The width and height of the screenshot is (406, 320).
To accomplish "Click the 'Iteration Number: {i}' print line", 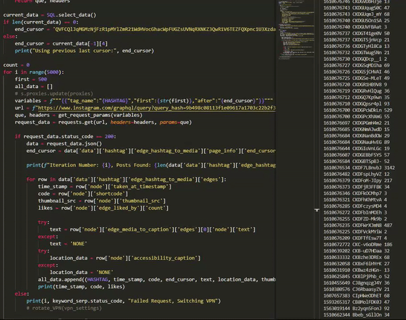I will tap(151, 165).
